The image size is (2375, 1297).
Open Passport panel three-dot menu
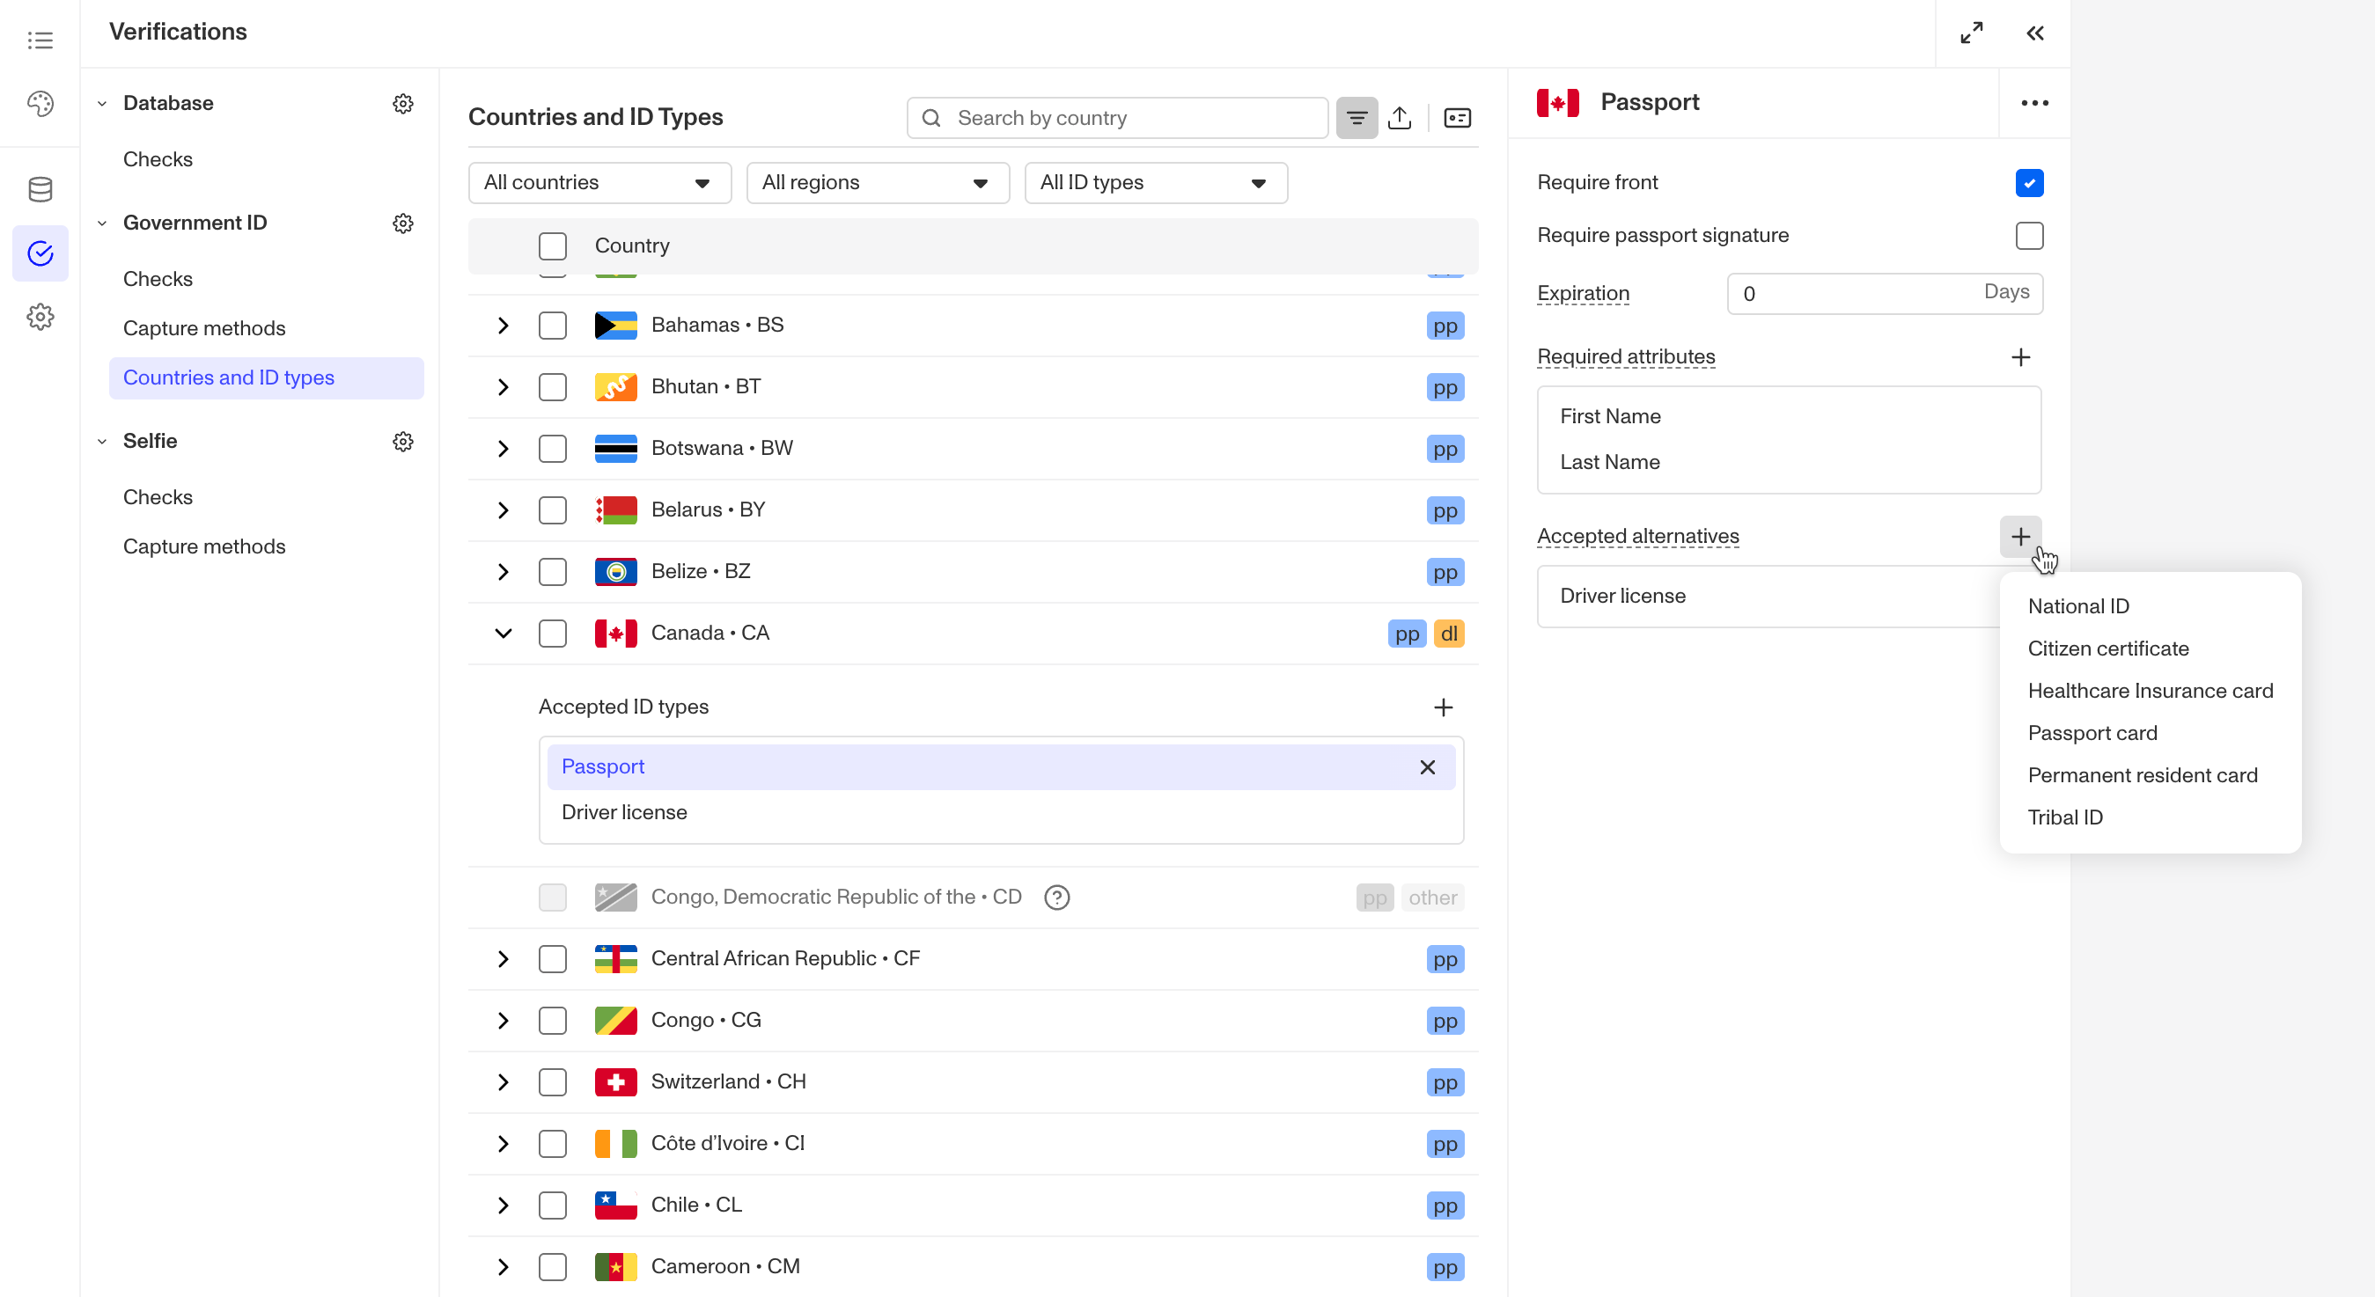(2033, 102)
